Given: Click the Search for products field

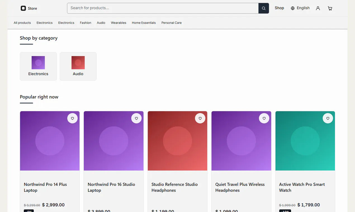Looking at the screenshot, I should [x=163, y=8].
